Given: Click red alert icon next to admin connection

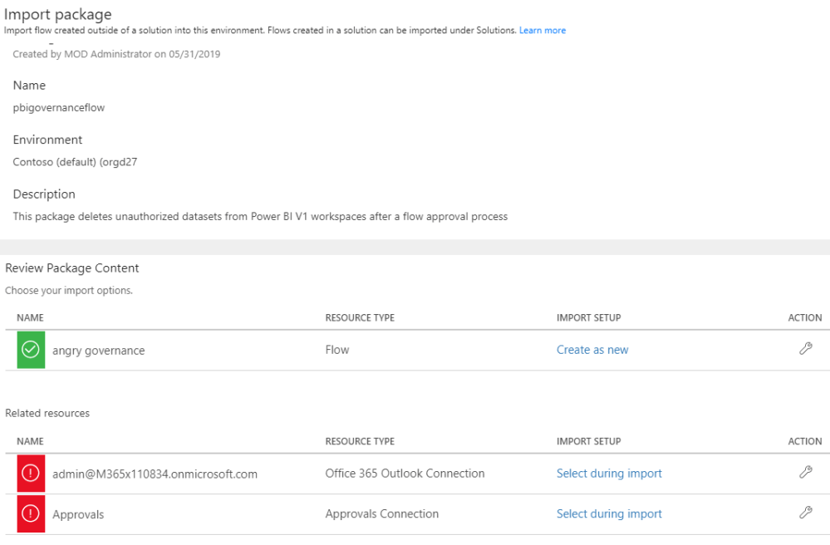Looking at the screenshot, I should tap(30, 472).
